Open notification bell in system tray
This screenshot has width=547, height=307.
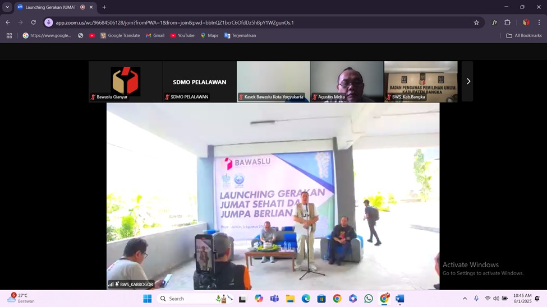pyautogui.click(x=537, y=299)
